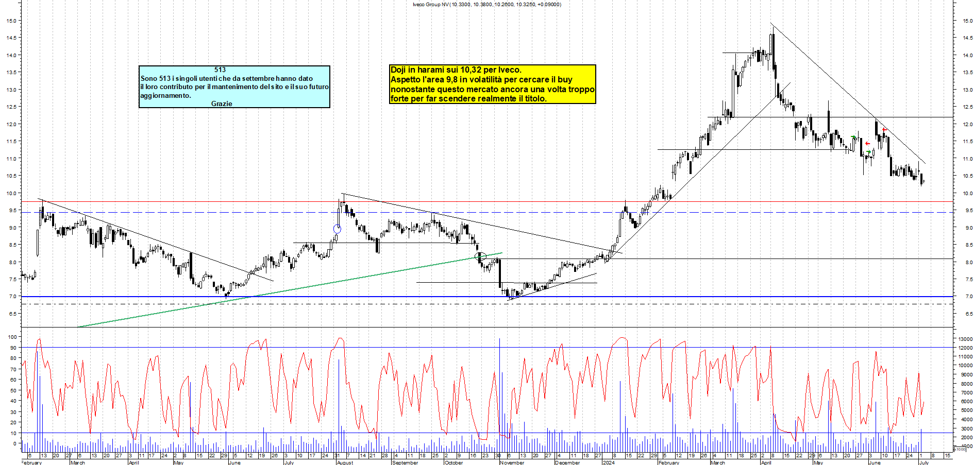Click the "90" oscillator scale label
The image size is (974, 465).
pos(13,348)
